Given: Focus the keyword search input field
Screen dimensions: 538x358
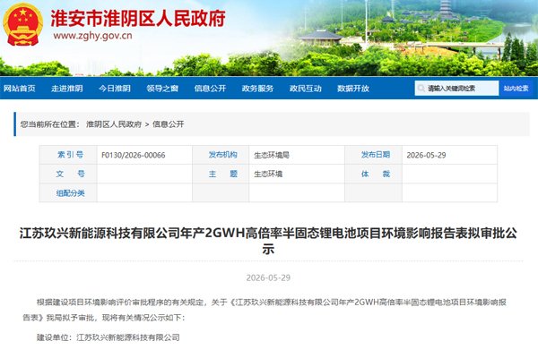Looking at the screenshot, I should [x=456, y=89].
